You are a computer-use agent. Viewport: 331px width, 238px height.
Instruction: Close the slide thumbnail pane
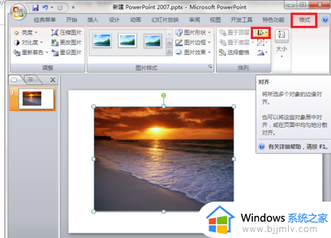(53, 80)
